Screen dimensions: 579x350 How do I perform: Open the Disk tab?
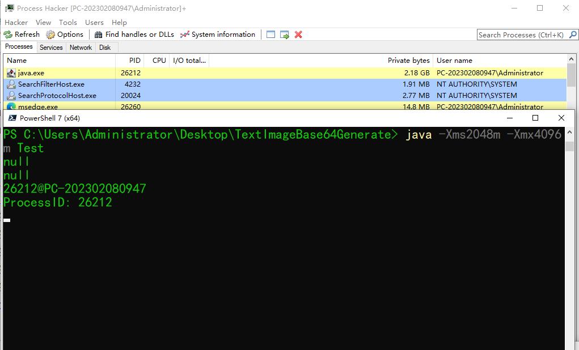105,48
